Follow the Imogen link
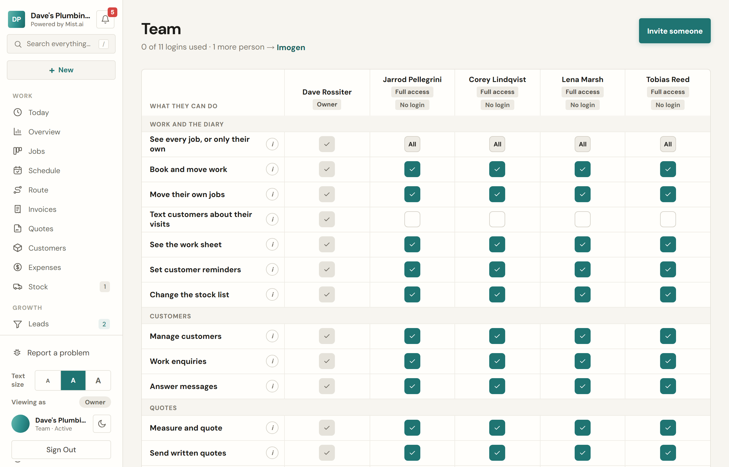This screenshot has height=467, width=729. tap(291, 47)
